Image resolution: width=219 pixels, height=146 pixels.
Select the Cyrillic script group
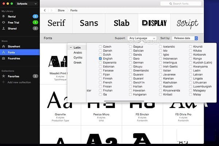point(78,58)
